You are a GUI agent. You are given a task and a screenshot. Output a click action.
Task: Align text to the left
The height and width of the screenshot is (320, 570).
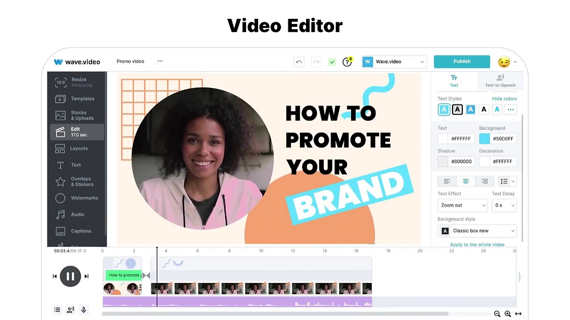tap(447, 181)
